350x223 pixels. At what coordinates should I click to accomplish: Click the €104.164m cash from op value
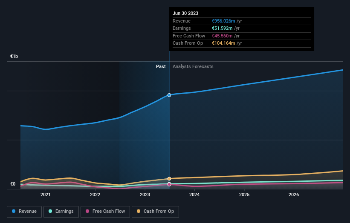(x=223, y=43)
